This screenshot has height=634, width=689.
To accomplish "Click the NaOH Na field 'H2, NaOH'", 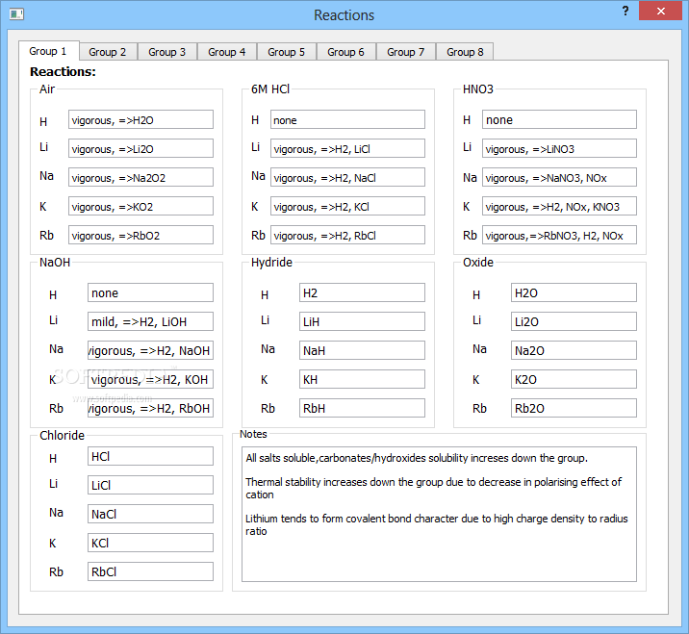I will point(150,350).
